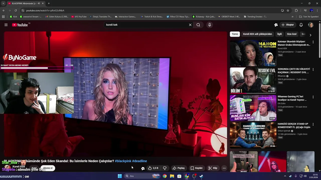The width and height of the screenshot is (321, 180).
Task: Open Tüm Yer İşaretleri folder
Action: [309, 17]
